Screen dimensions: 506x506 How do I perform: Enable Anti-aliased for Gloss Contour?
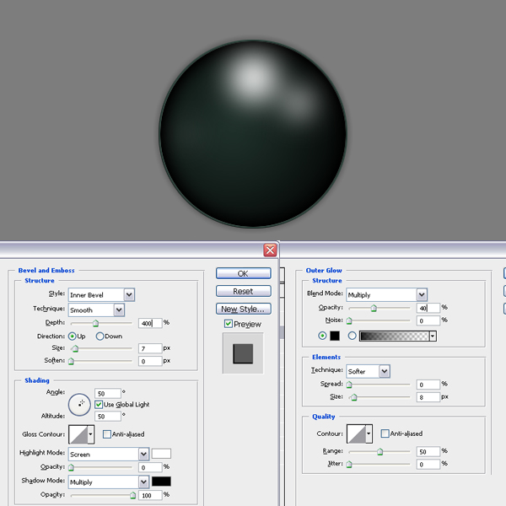click(x=107, y=434)
